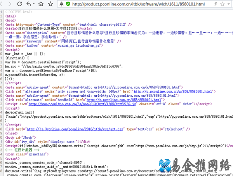Click the hm.baidu.com script src line

click(x=64, y=66)
